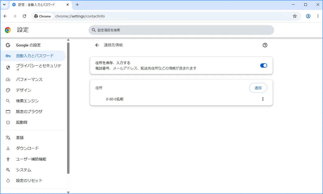This screenshot has width=323, height=194.
Task: Bookmark this page with star icon
Action: pos(295,16)
